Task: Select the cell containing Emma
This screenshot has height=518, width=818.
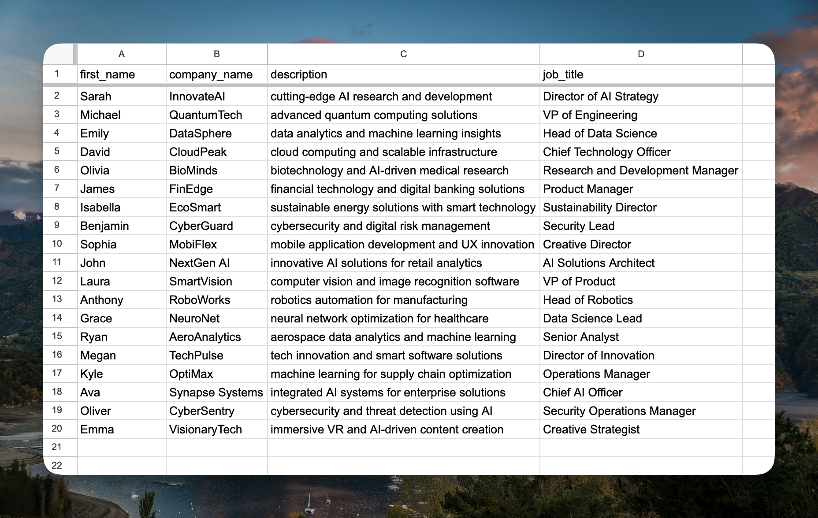Action: 122,429
